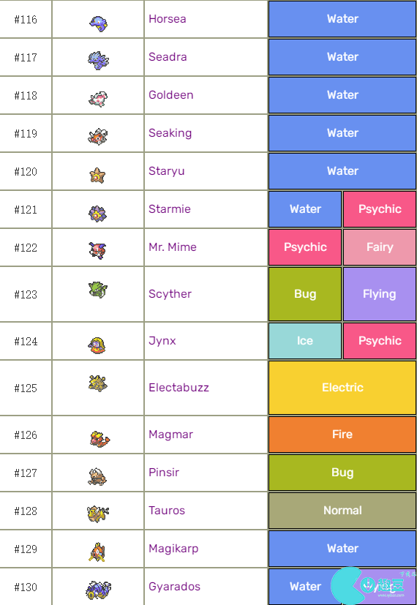Click the Magikarp sprite icon
The height and width of the screenshot is (605, 417).
97,552
